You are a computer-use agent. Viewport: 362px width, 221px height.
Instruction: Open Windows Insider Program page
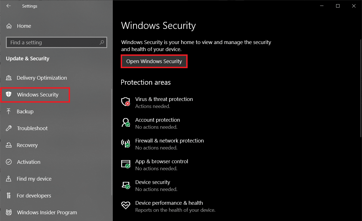coord(47,213)
